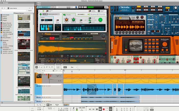Select Kong Drum Designer device thumbnail

pyautogui.click(x=24, y=17)
